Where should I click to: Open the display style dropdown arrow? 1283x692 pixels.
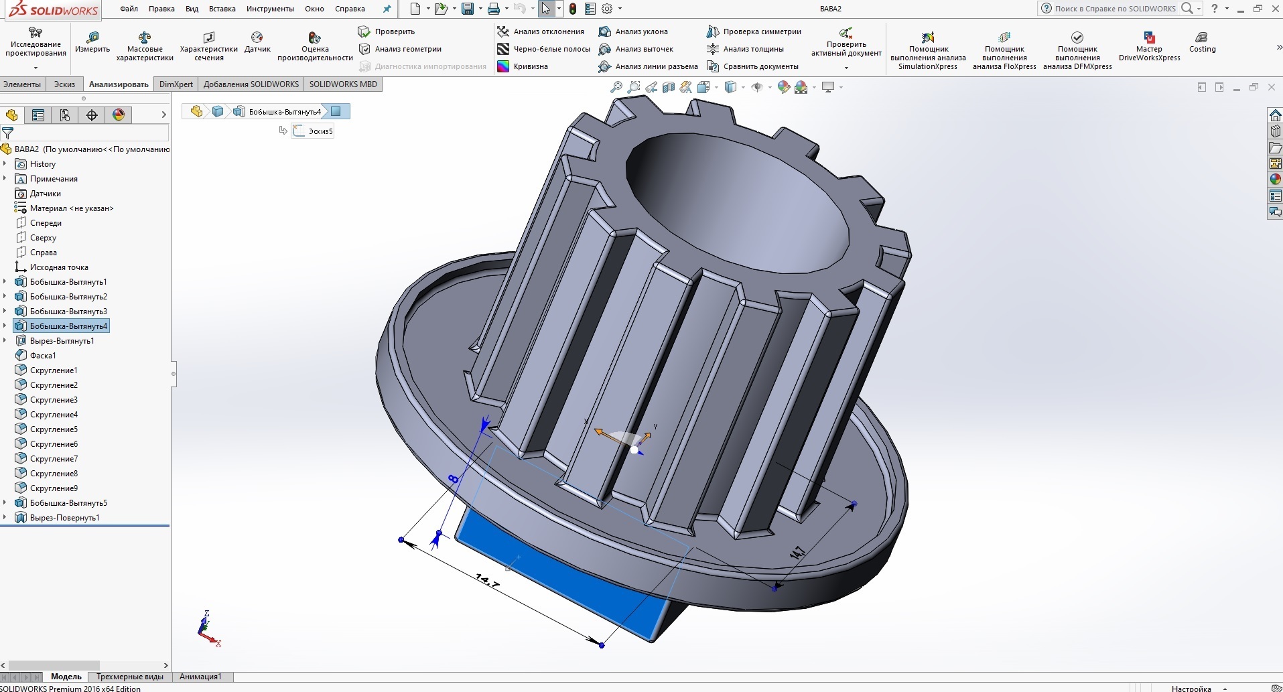(744, 88)
